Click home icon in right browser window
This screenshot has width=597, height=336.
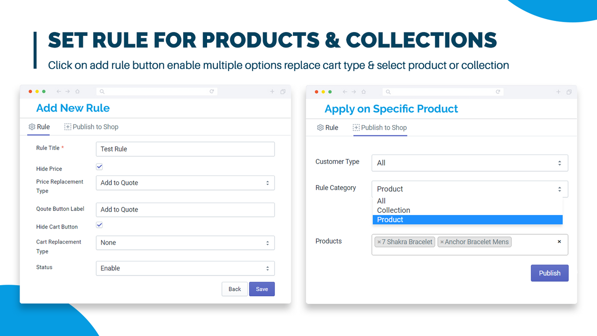(363, 92)
